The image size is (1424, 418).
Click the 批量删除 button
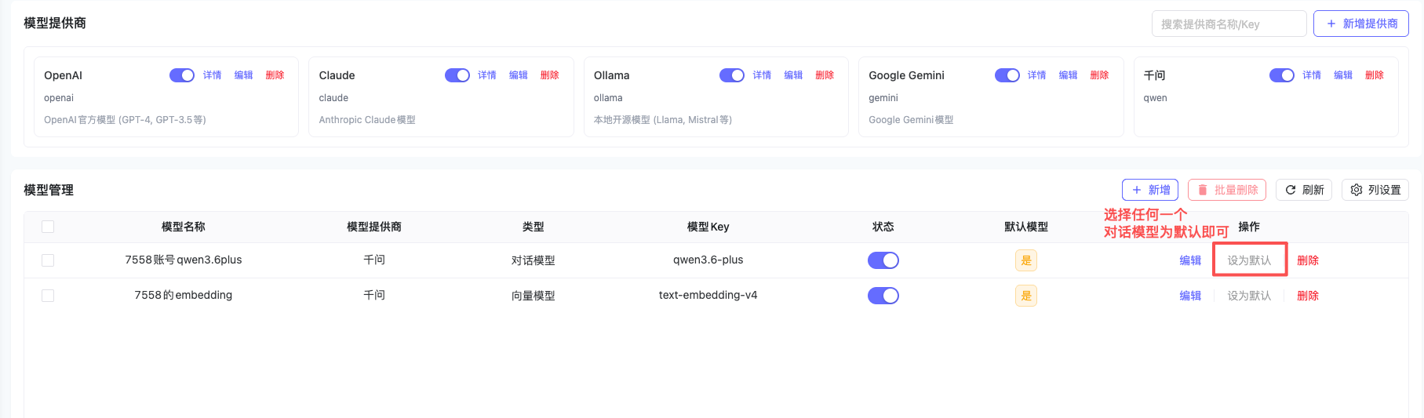[x=1227, y=190]
